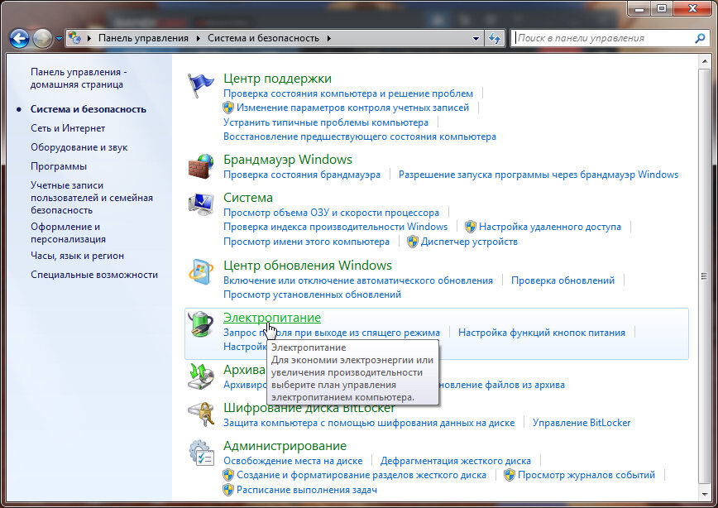The image size is (718, 508).
Task: Expand the arrow after Панель управления breadcrumb
Action: pyautogui.click(x=198, y=38)
